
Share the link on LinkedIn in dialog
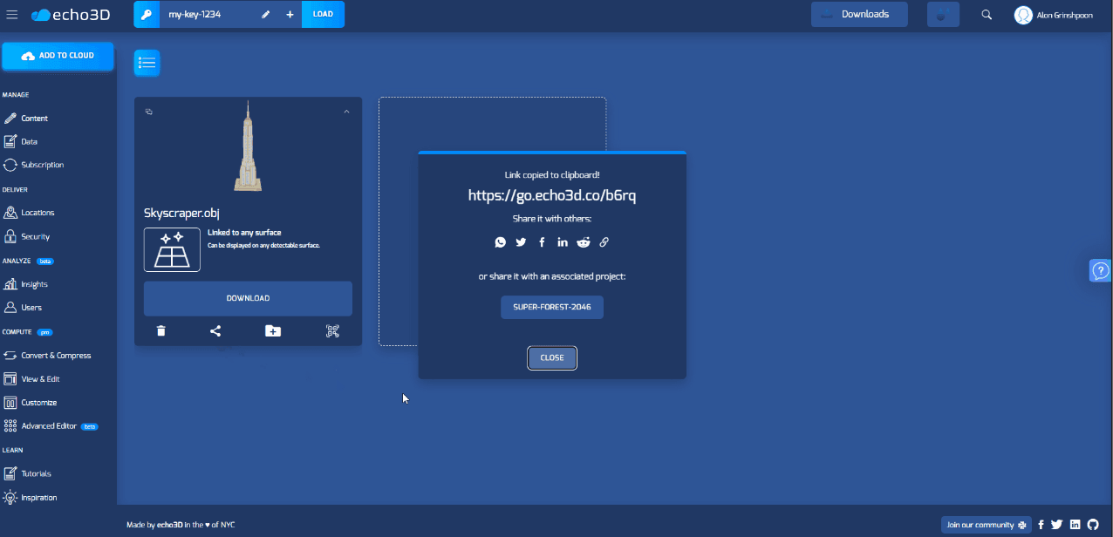563,242
